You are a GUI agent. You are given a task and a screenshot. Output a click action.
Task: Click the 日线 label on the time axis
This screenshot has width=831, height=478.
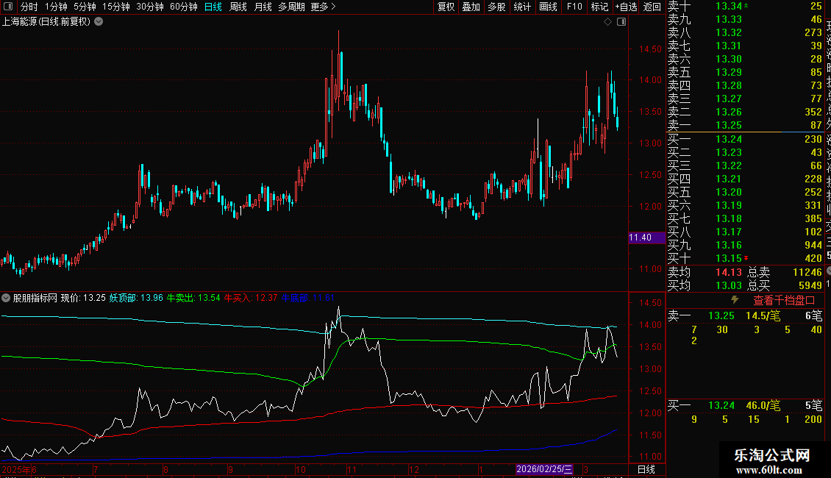(646, 469)
